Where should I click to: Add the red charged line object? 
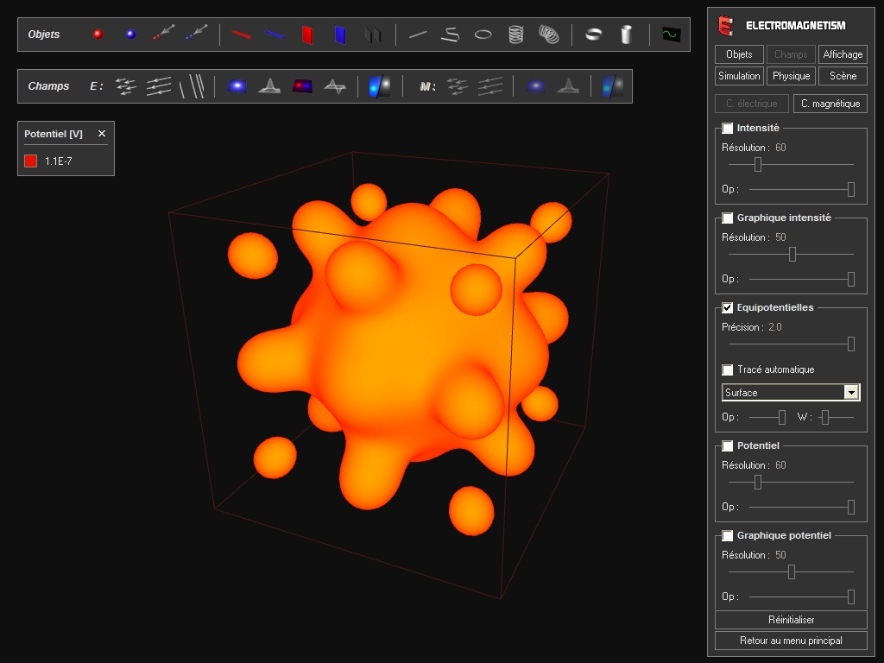242,35
